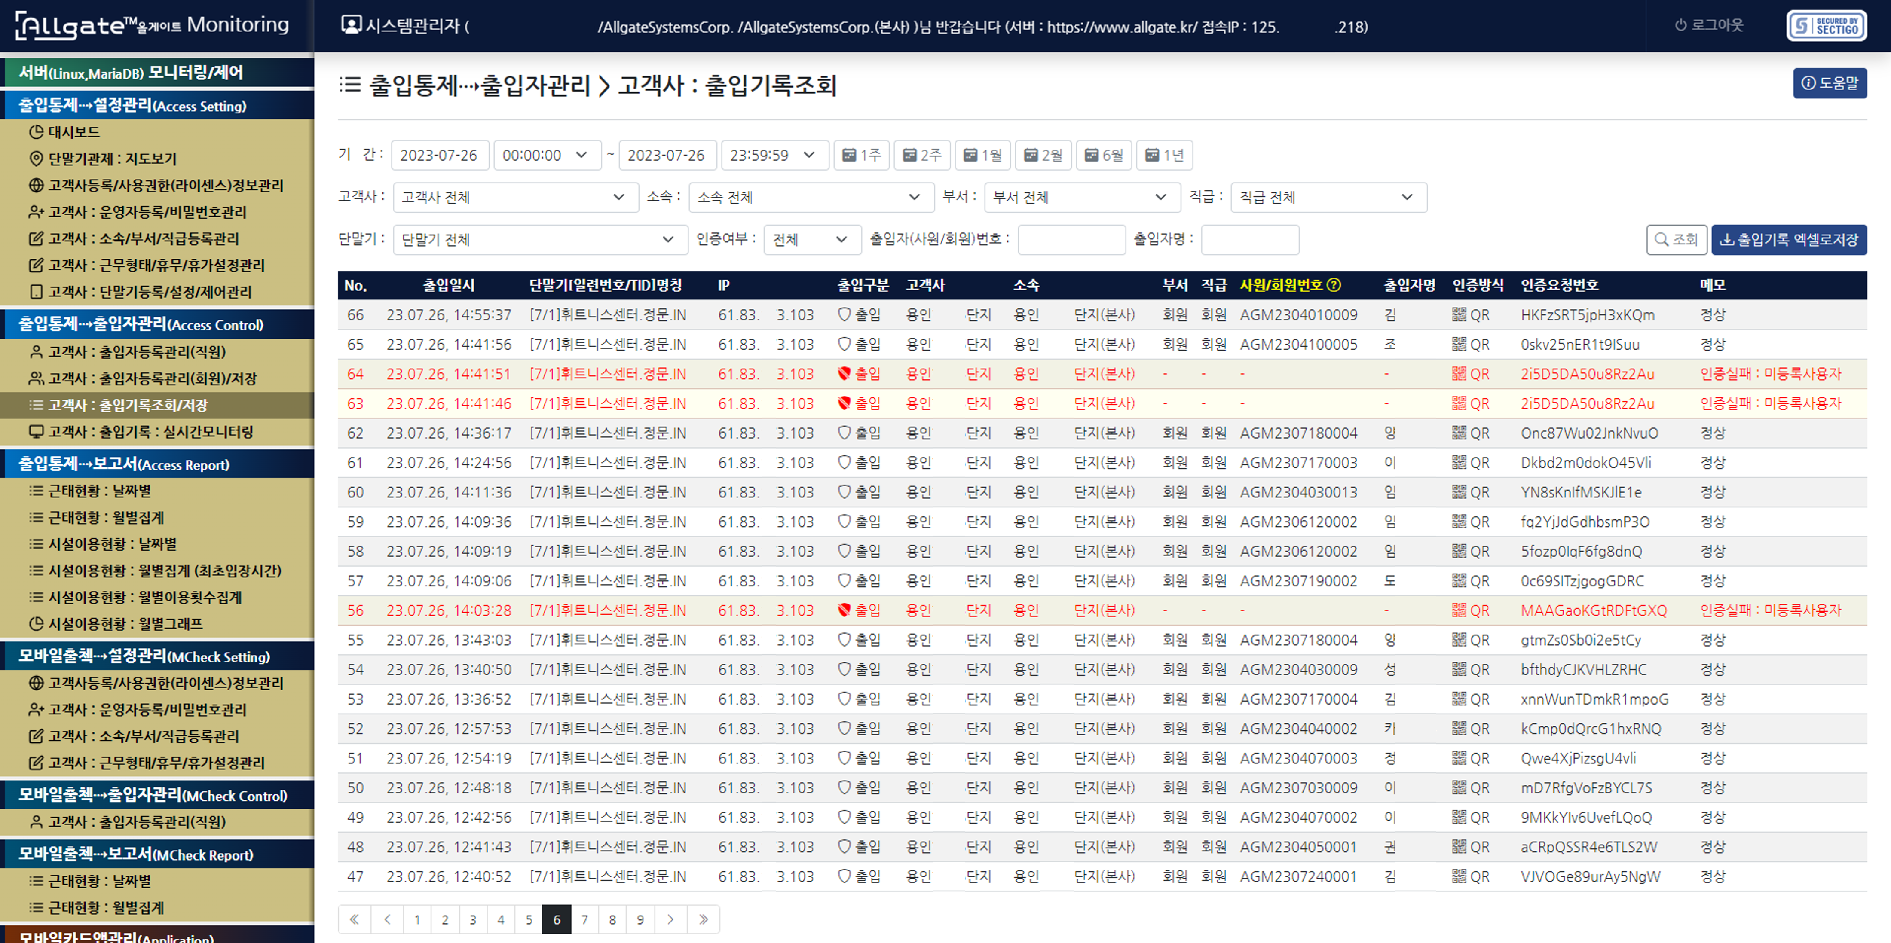Select the 1년 period button

pyautogui.click(x=1164, y=155)
